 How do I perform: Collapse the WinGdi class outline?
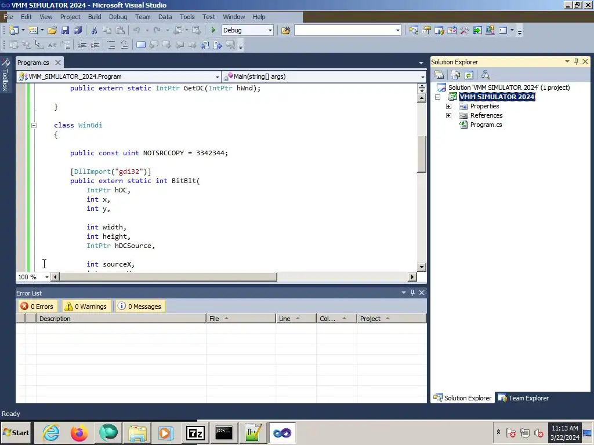pos(34,125)
